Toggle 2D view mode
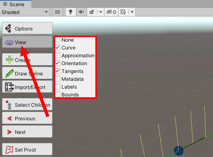This screenshot has width=213, height=157. [x=57, y=12]
